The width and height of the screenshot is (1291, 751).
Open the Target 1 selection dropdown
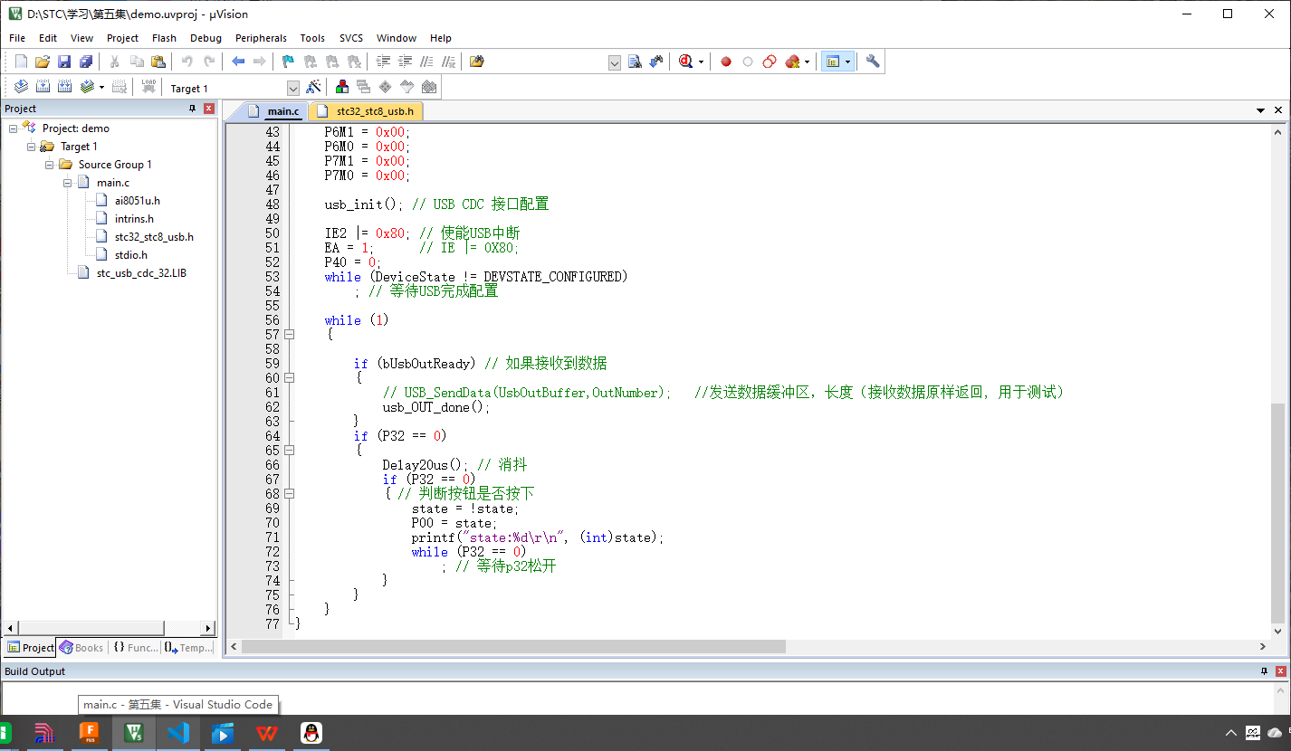pyautogui.click(x=292, y=88)
